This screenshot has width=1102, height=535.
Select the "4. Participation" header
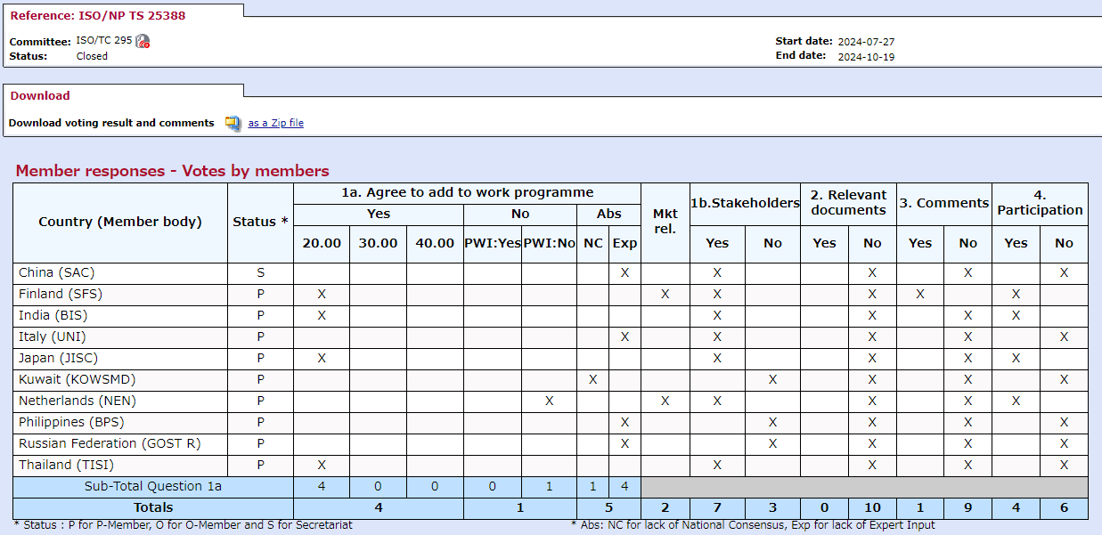pos(1041,203)
